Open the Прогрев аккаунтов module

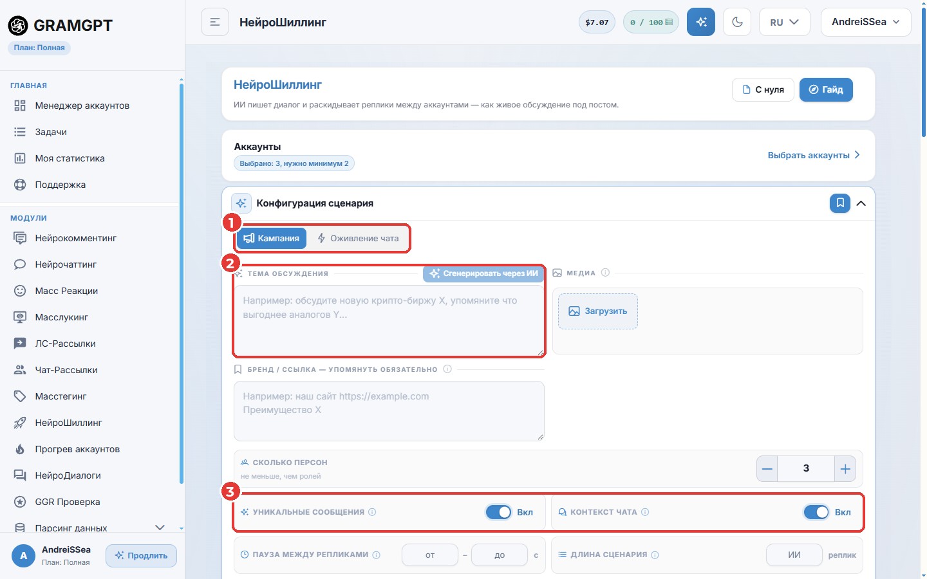(89, 449)
